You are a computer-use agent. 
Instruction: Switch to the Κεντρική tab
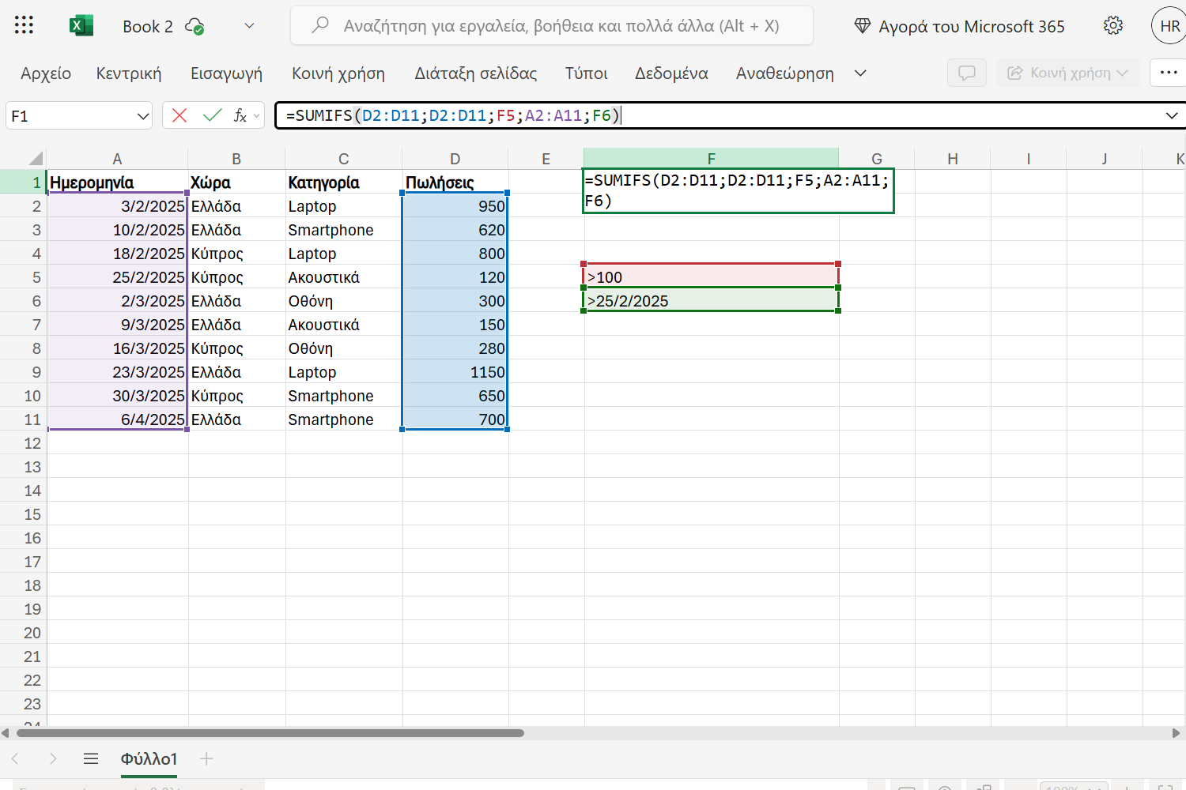tap(129, 73)
